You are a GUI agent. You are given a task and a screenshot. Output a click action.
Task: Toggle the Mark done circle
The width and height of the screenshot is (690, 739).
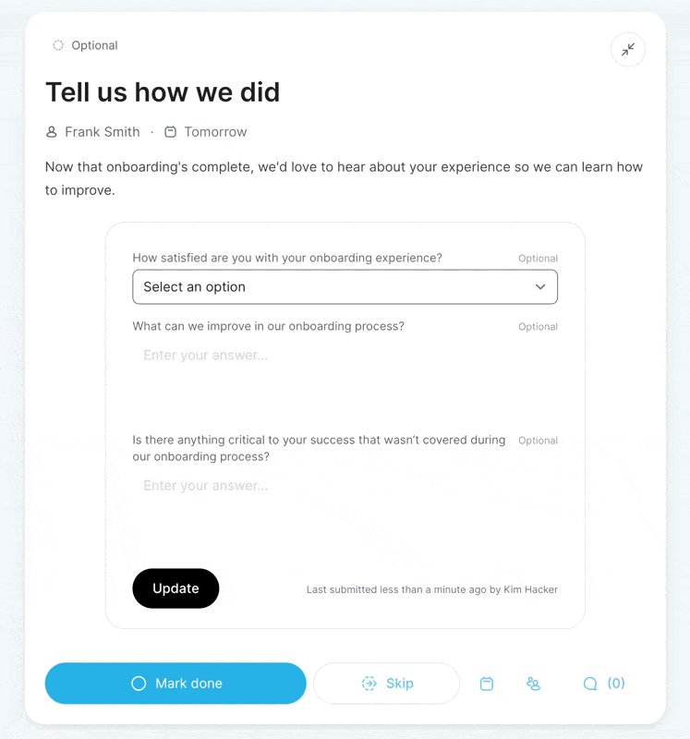(x=139, y=684)
